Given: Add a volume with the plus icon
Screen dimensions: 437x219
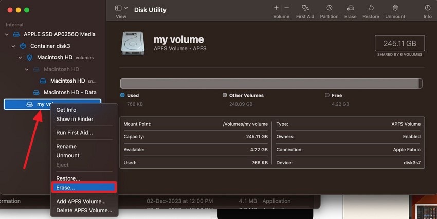Looking at the screenshot, I should (x=276, y=8).
